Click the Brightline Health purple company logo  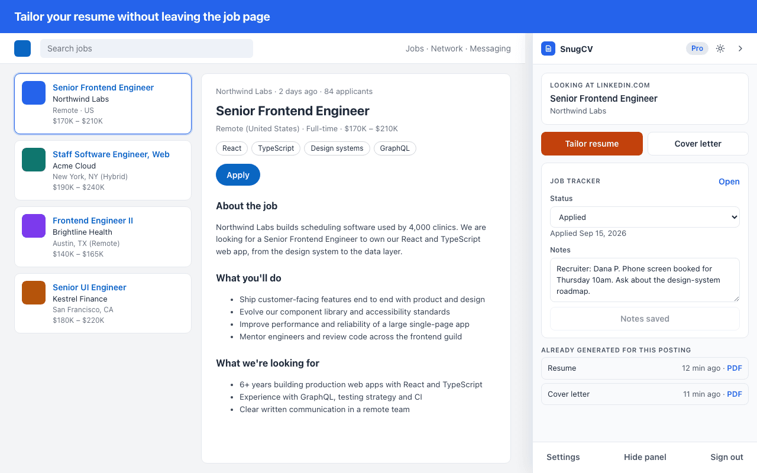click(34, 226)
